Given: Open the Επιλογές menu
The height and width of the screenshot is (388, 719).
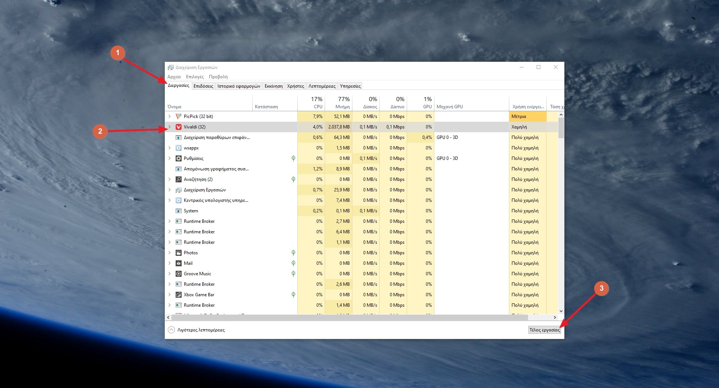Looking at the screenshot, I should [x=195, y=77].
